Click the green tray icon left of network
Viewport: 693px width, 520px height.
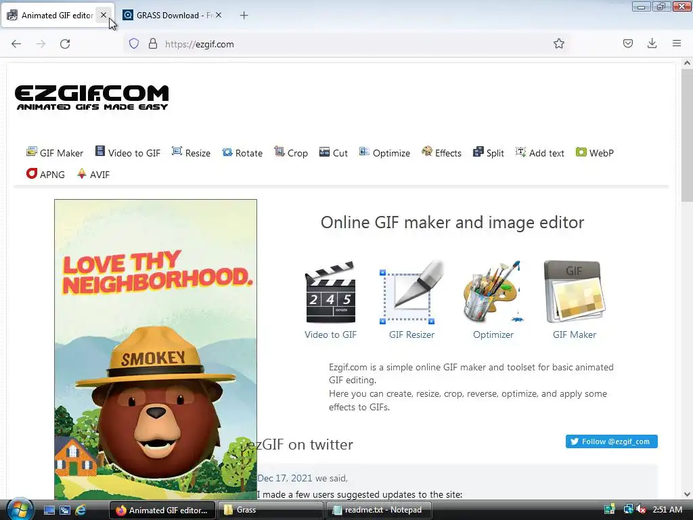click(x=610, y=510)
